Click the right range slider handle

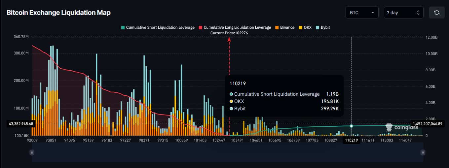[423, 152]
